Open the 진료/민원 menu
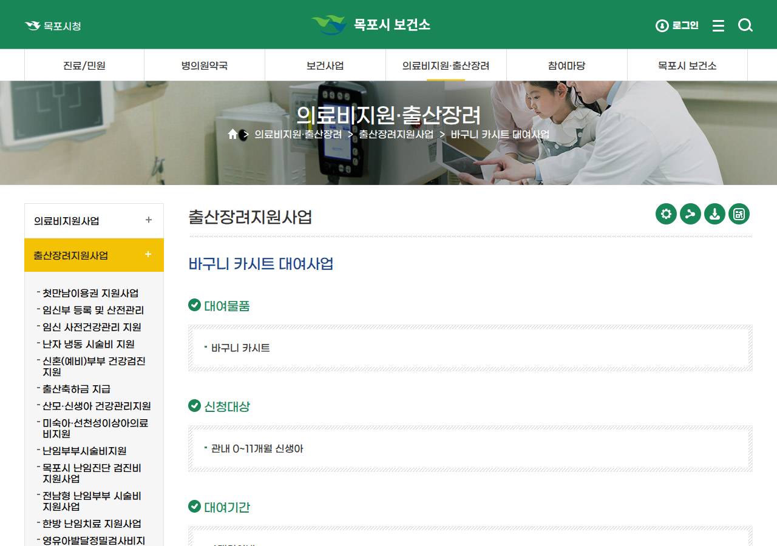 point(84,66)
